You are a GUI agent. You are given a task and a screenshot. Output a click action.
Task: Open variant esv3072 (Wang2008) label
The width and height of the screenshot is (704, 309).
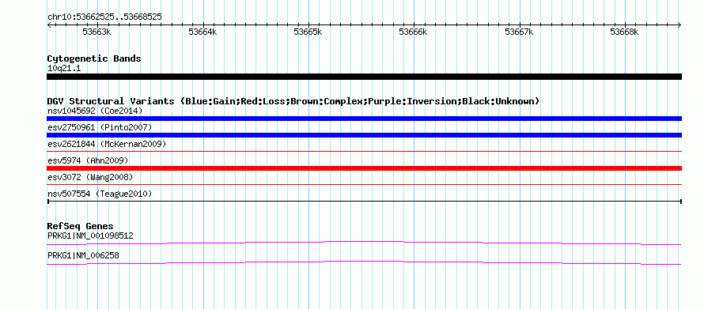click(x=90, y=177)
